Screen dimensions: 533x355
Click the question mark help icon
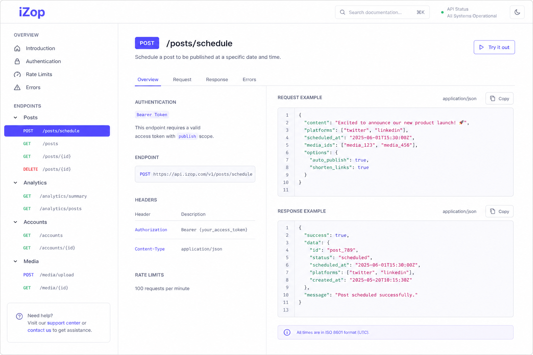[x=19, y=316]
